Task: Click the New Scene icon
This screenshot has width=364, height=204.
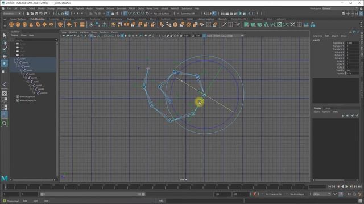Action: (28, 14)
